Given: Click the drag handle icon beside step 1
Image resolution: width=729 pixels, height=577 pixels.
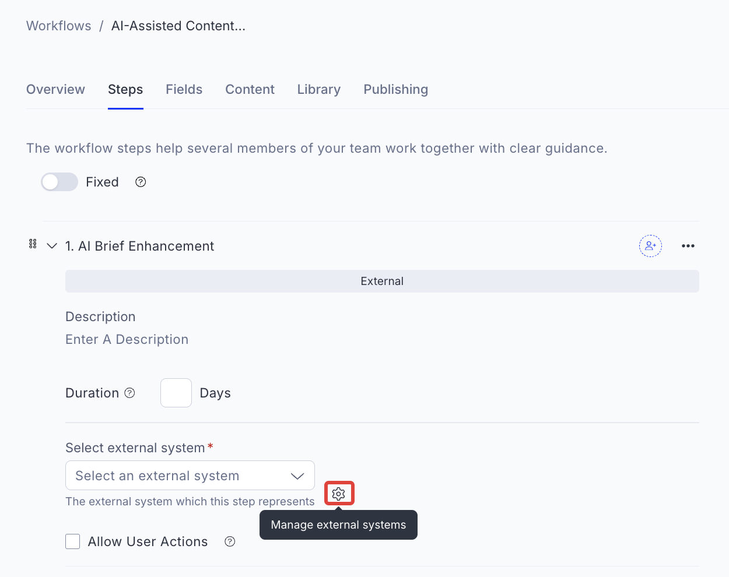Looking at the screenshot, I should [33, 244].
